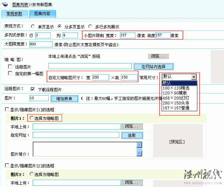
Task: Toggle the 下载远程图片 checkbox
Action: (33, 89)
